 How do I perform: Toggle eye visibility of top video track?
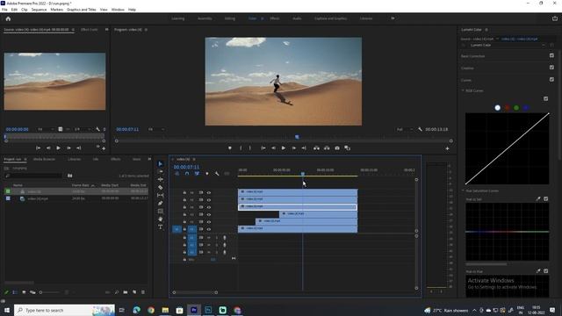pyautogui.click(x=209, y=193)
